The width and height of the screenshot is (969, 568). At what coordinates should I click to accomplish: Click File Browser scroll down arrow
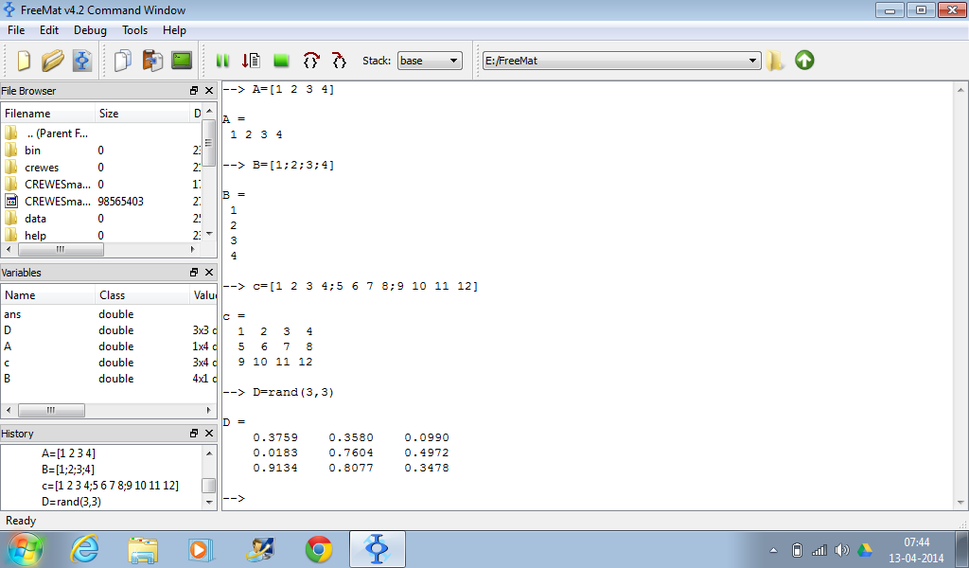click(x=209, y=234)
